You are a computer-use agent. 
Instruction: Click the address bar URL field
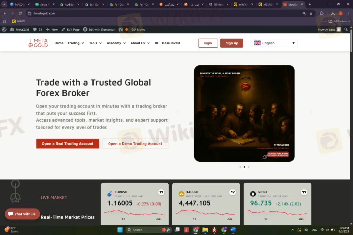(x=167, y=13)
